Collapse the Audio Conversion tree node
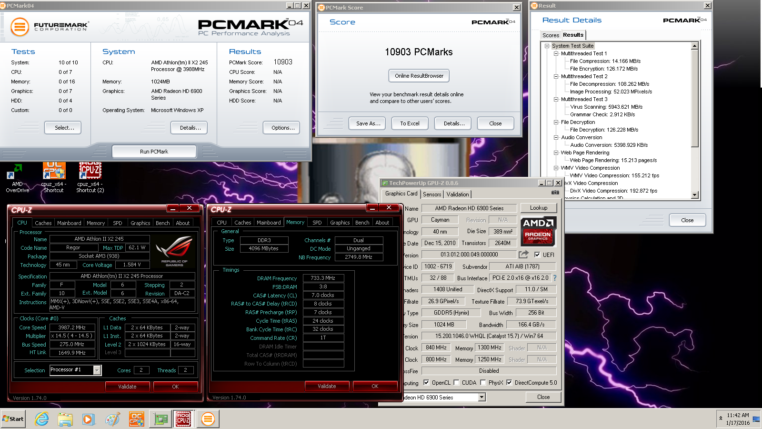The image size is (762, 429). (x=556, y=137)
